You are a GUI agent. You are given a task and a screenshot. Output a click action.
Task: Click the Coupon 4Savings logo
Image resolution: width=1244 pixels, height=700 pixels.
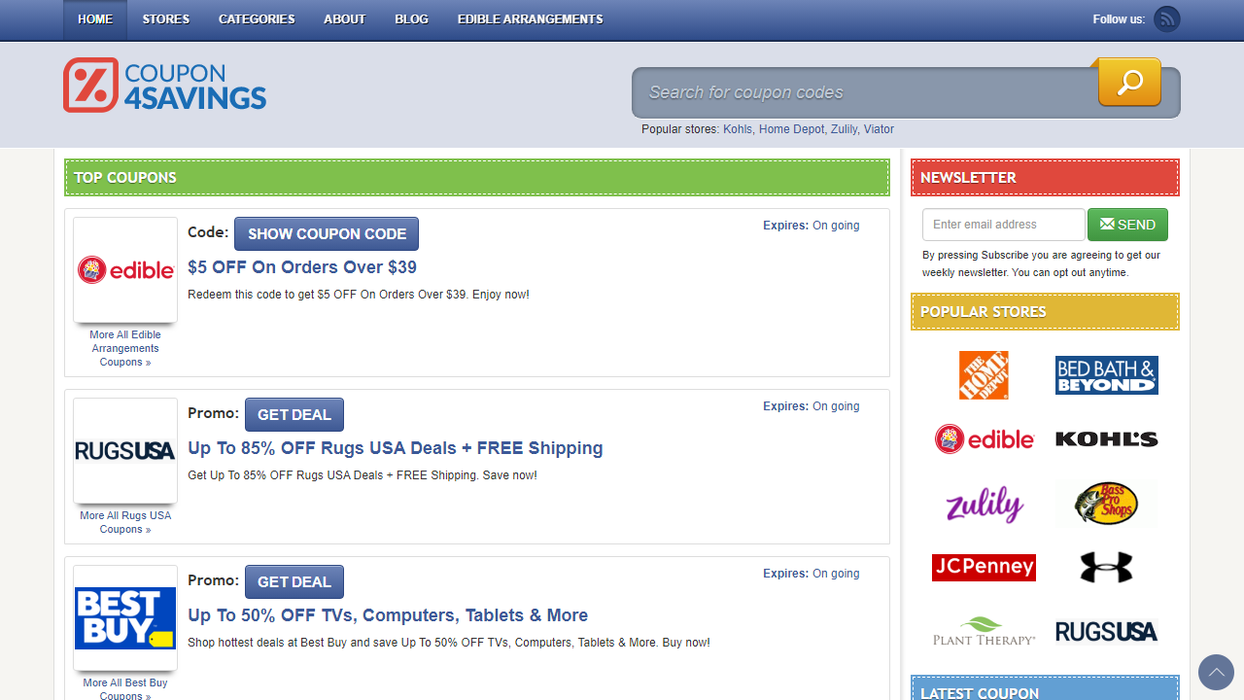tap(163, 85)
